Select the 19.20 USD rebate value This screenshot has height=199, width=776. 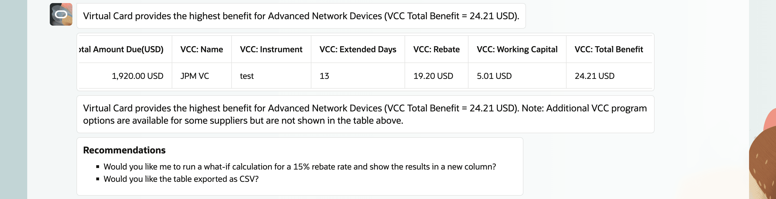[433, 76]
